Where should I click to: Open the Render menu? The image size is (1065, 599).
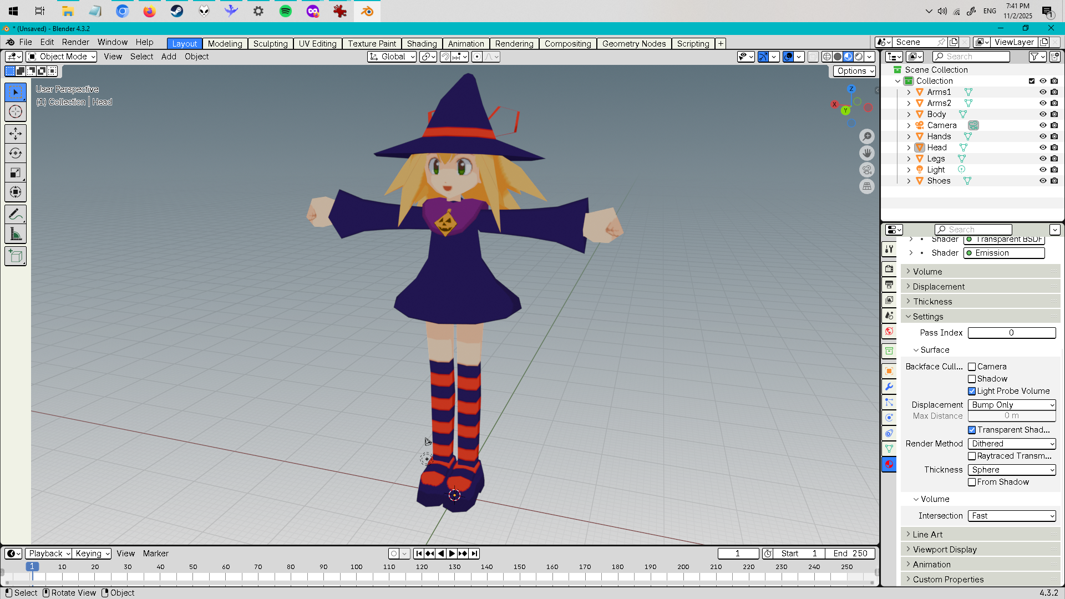(x=75, y=42)
